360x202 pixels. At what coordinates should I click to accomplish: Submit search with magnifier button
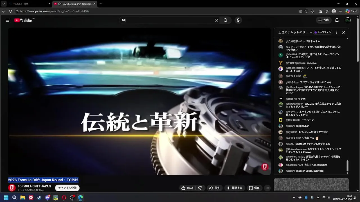pyautogui.click(x=226, y=20)
